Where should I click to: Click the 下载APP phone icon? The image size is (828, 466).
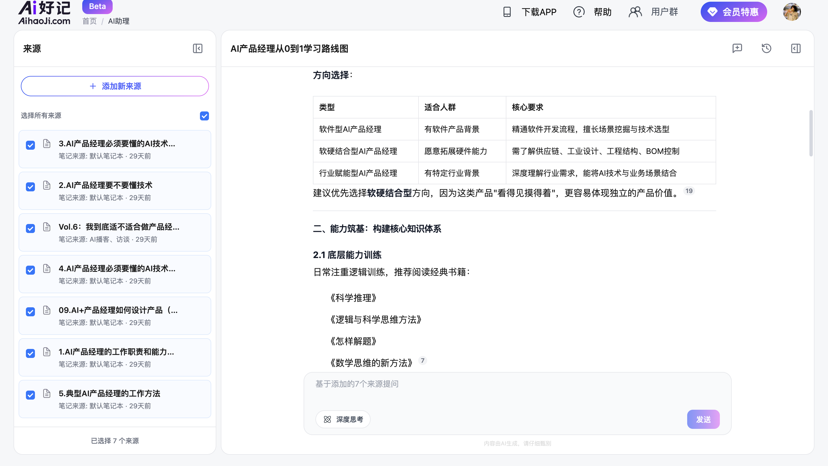click(x=507, y=12)
